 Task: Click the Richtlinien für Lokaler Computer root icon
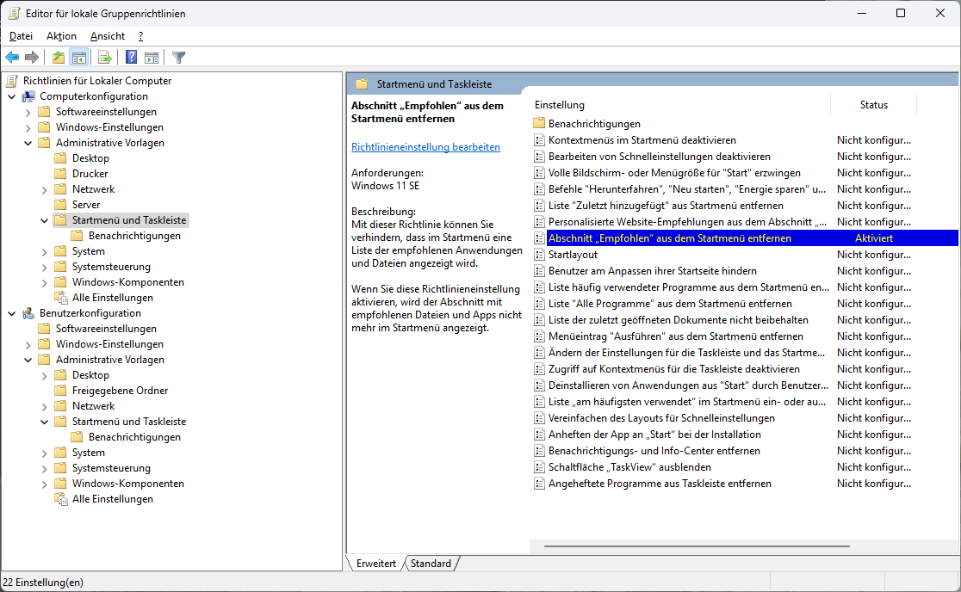pos(12,81)
